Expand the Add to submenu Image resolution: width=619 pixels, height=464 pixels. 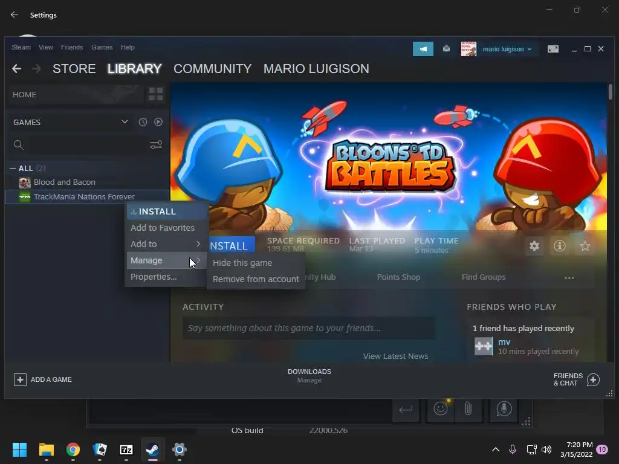(166, 244)
